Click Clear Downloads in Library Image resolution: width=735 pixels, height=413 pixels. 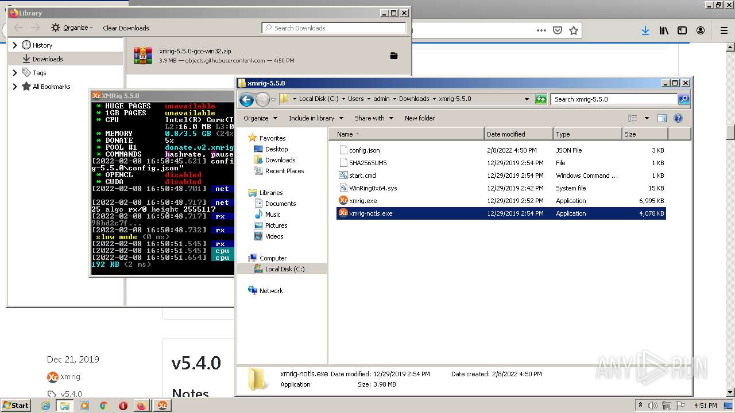[126, 28]
